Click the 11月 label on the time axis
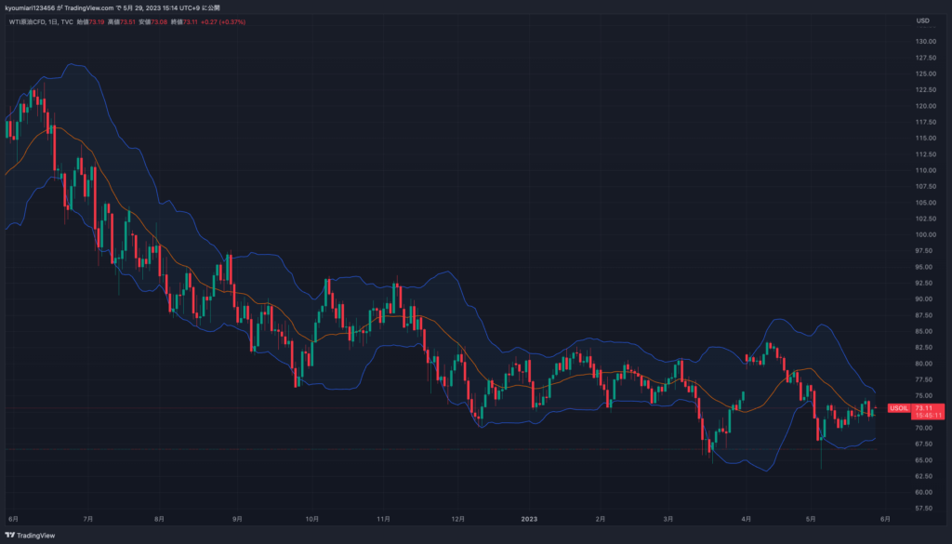The height and width of the screenshot is (544, 952). [383, 519]
